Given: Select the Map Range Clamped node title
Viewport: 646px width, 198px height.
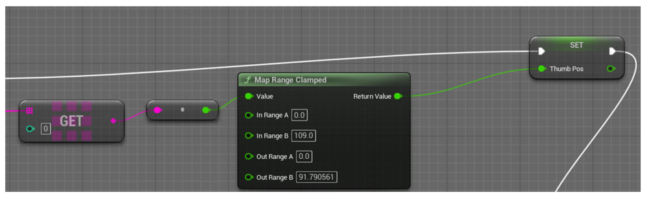Looking at the screenshot, I should (x=290, y=80).
